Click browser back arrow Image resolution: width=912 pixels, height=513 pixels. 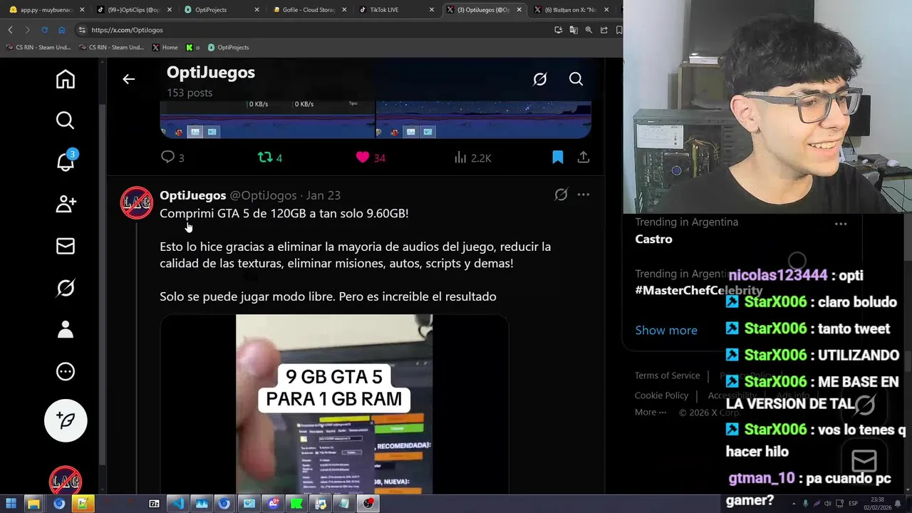click(10, 30)
